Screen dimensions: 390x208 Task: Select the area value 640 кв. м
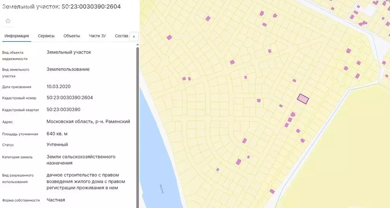pos(57,134)
